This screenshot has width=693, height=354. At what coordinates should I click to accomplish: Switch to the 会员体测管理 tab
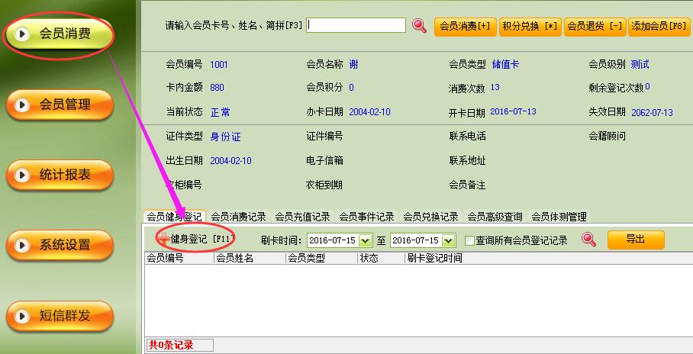pyautogui.click(x=559, y=216)
